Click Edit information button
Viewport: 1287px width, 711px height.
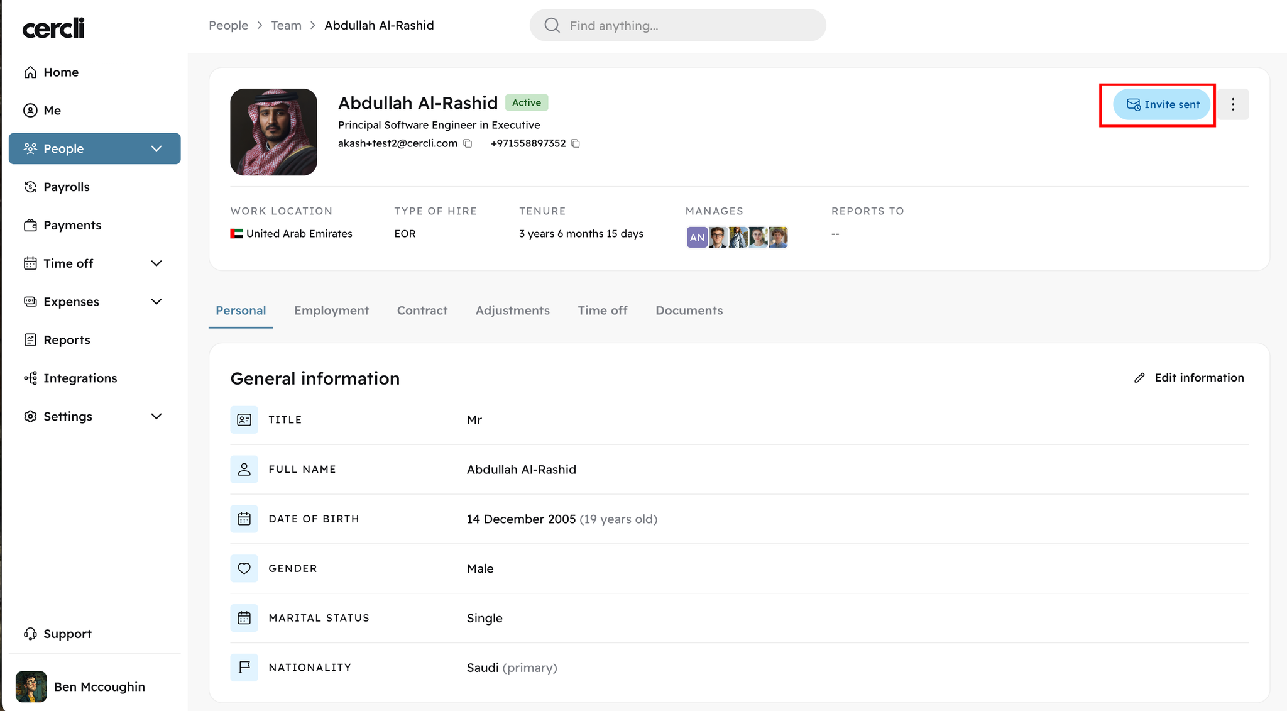pos(1189,378)
